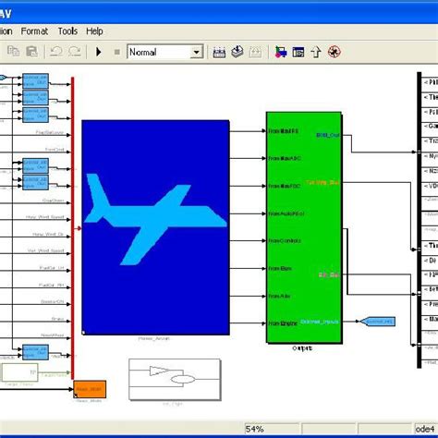The width and height of the screenshot is (438, 438).
Task: Click the 54% zoom value in status bar
Action: (254, 429)
